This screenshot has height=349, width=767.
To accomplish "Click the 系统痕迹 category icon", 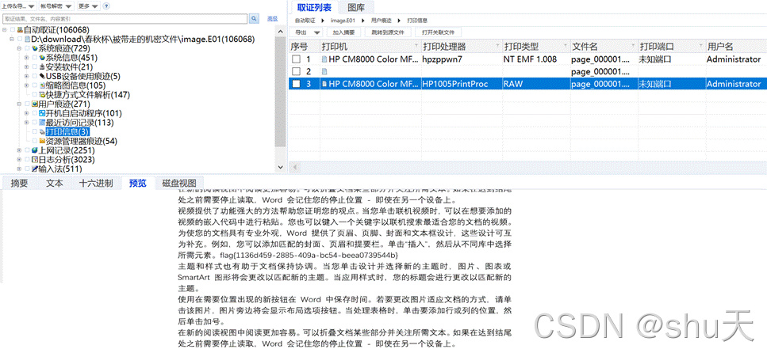I will pyautogui.click(x=35, y=48).
